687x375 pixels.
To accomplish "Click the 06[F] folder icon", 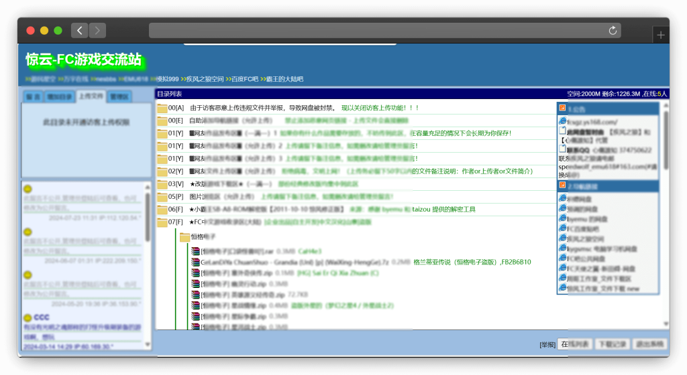I will point(162,210).
